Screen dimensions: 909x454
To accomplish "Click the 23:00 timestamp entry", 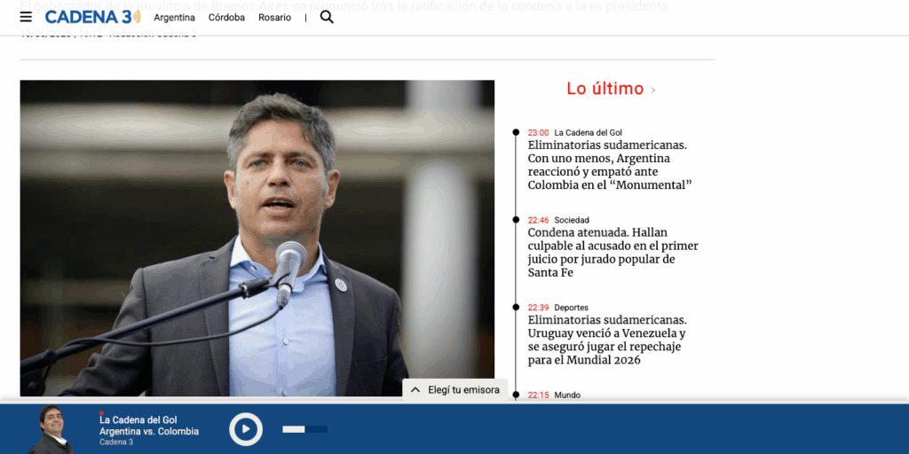I will 538,133.
